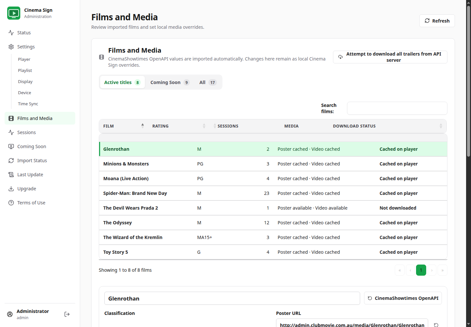Switch to Active titles tab
The height and width of the screenshot is (327, 471).
[x=122, y=82]
